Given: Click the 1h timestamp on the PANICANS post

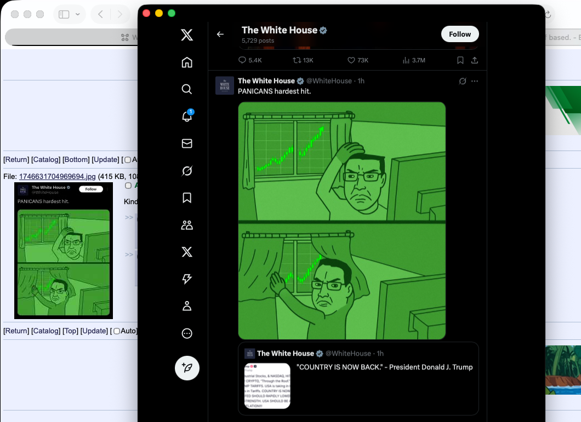Looking at the screenshot, I should (361, 80).
